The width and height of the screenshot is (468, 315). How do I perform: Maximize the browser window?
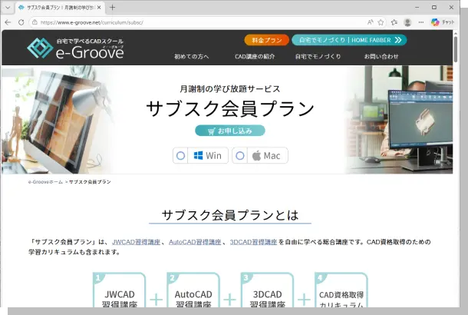[434, 8]
